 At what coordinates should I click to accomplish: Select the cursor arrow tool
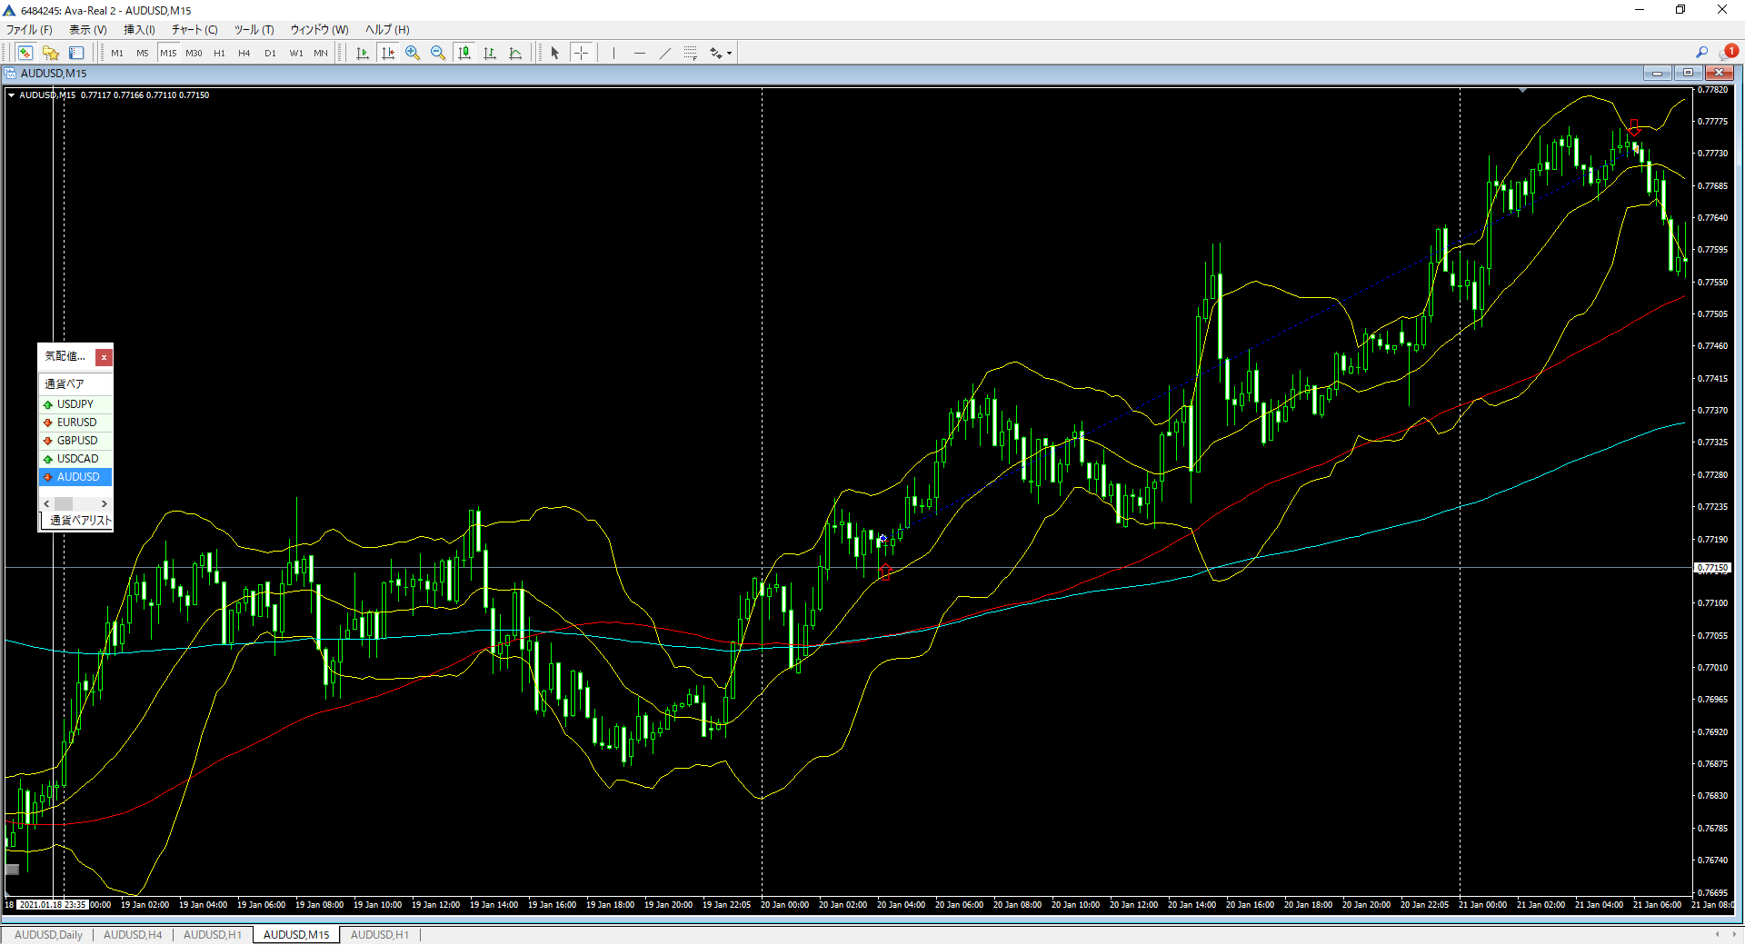click(555, 53)
